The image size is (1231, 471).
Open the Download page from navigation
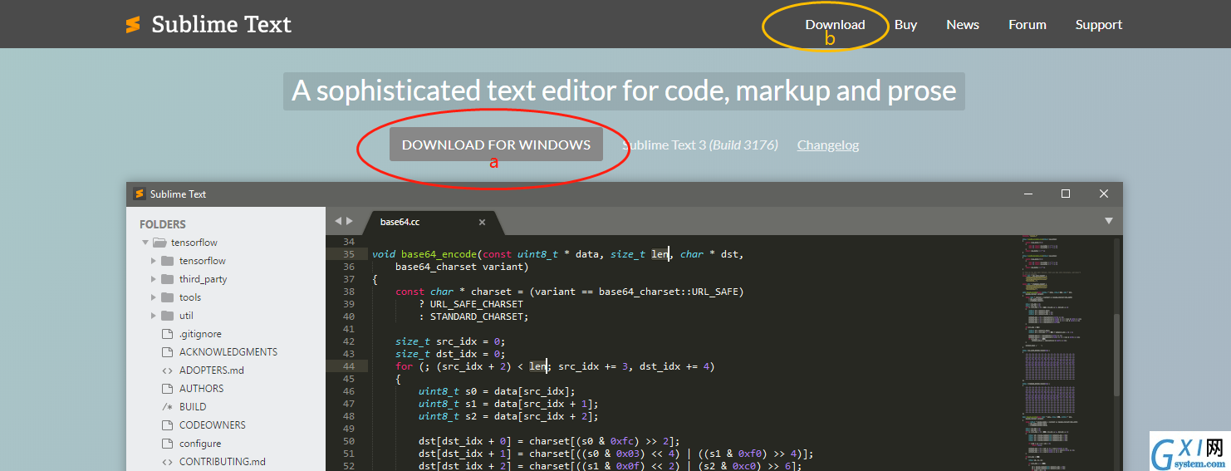(835, 25)
